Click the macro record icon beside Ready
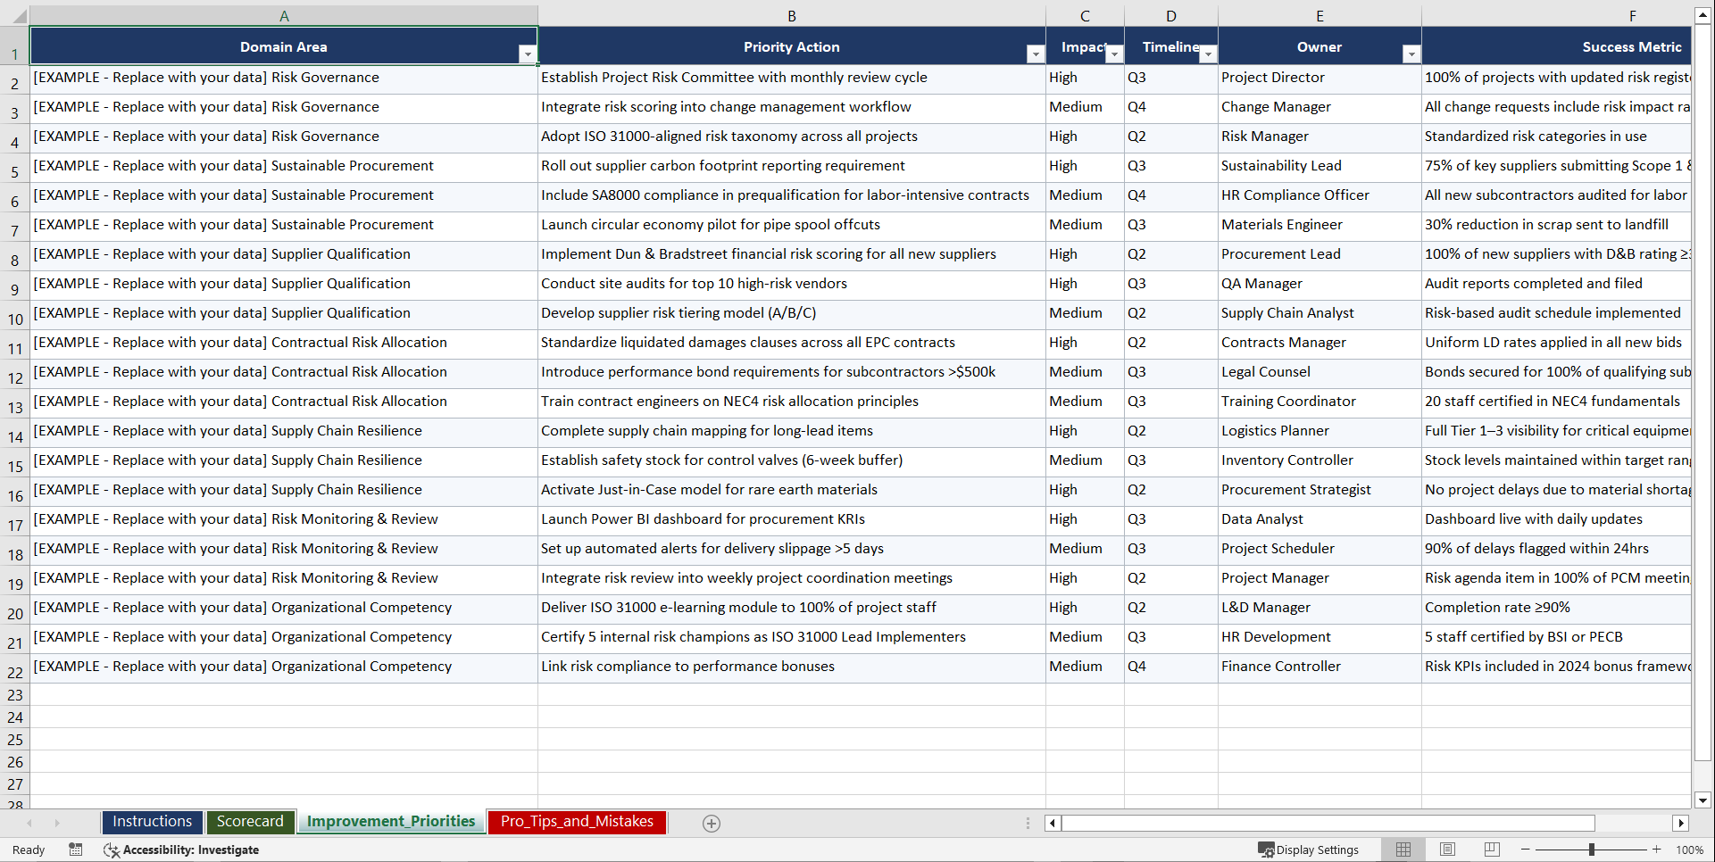 (76, 850)
